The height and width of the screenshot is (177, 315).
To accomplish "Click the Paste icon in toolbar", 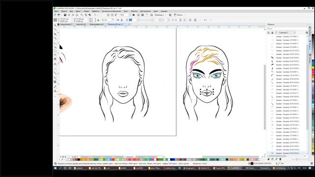I will 90,15.
